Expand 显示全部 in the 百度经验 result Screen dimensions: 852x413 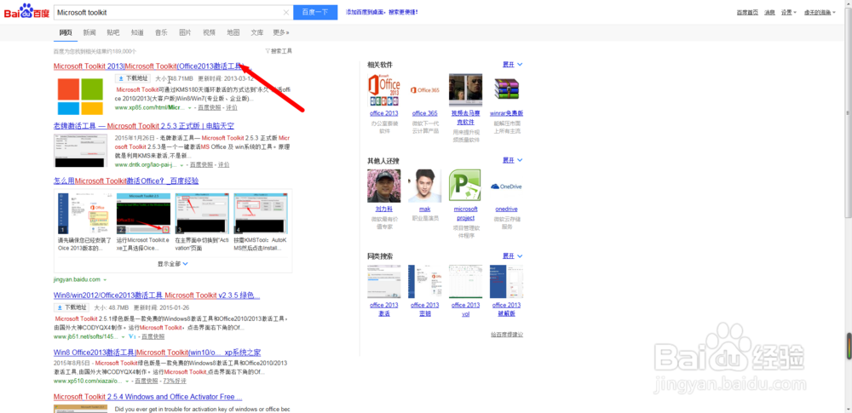point(173,264)
